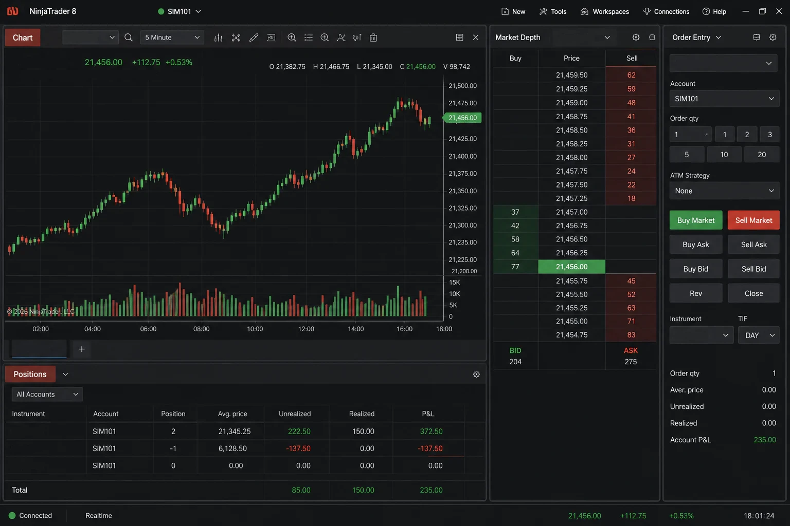Viewport: 790px width, 526px height.
Task: Open the Tools menu
Action: (x=553, y=11)
